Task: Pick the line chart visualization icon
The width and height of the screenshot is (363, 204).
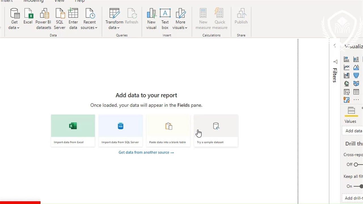Action: click(347, 67)
